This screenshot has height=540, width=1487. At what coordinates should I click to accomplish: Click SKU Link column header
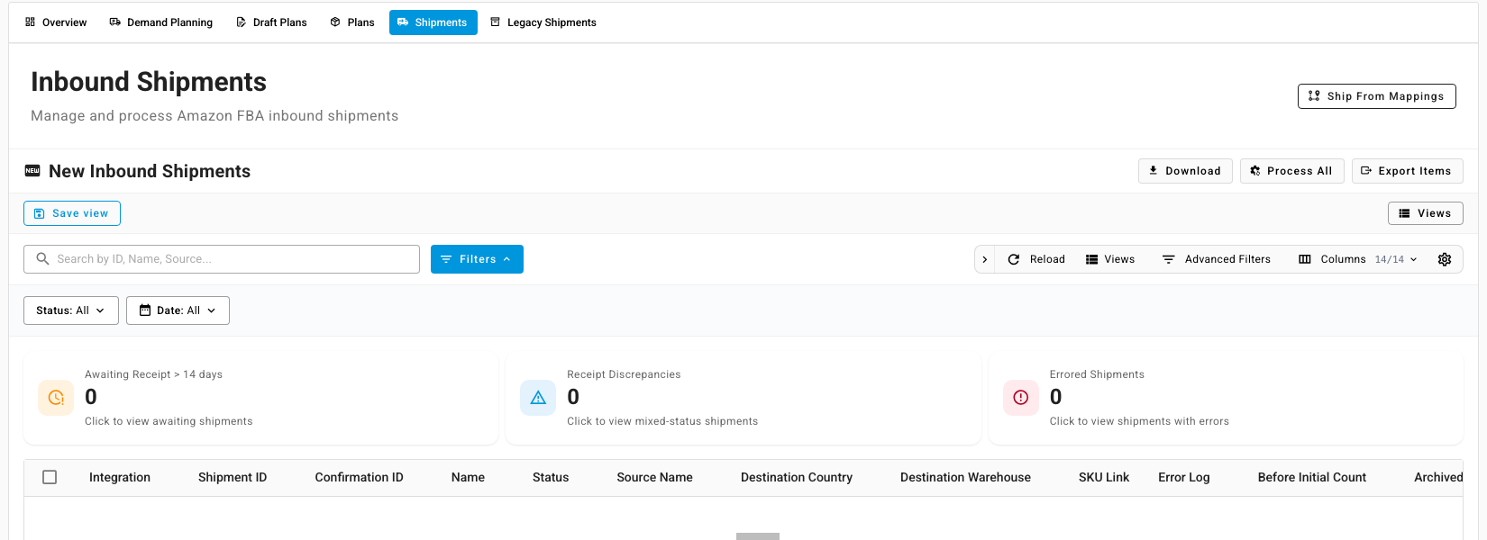pyautogui.click(x=1104, y=478)
